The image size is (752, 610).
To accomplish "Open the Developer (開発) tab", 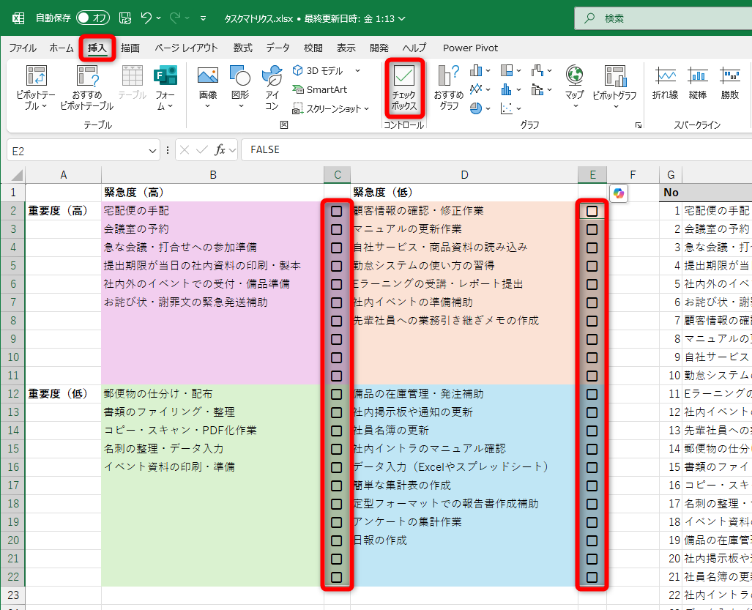I will tap(379, 48).
